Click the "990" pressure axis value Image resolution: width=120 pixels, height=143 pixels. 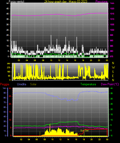pos(112,40)
